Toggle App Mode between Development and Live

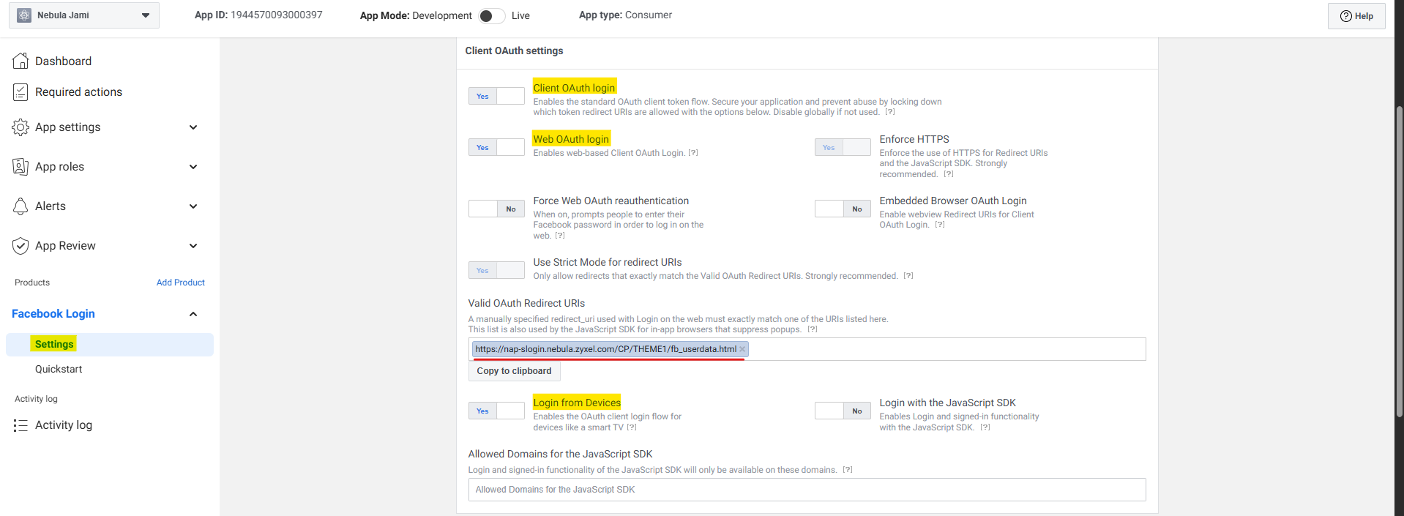click(x=491, y=15)
